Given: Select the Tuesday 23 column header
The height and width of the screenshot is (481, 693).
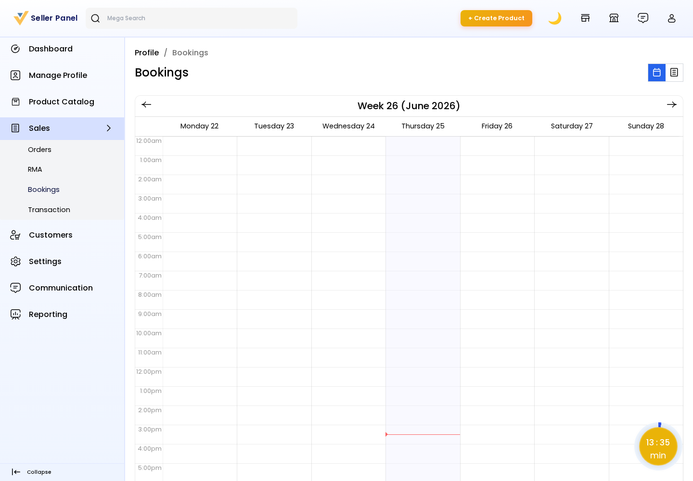Looking at the screenshot, I should (274, 126).
